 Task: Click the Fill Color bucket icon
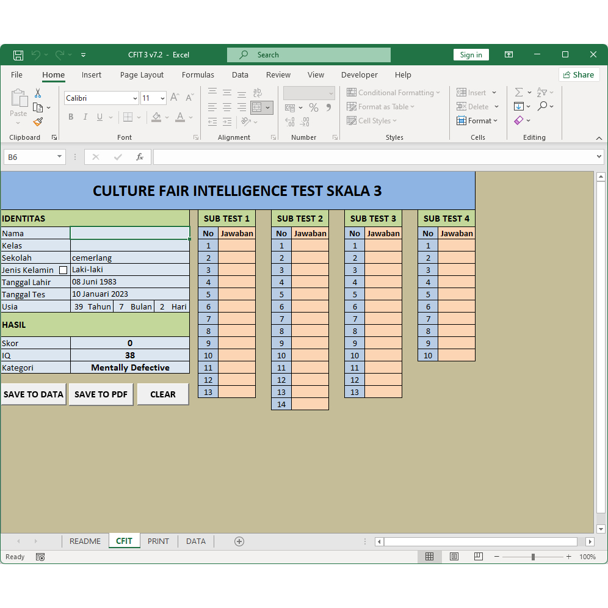(x=157, y=117)
